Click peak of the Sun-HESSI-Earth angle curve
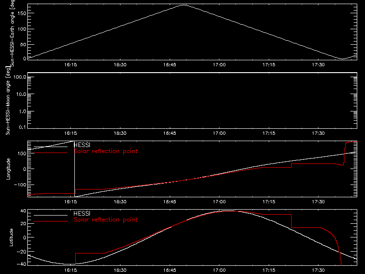Screen dimensions: 365x274 click(x=184, y=5)
